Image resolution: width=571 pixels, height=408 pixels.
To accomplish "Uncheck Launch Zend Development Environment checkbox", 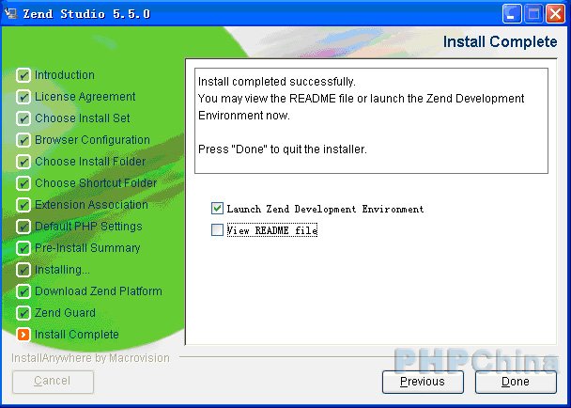I will pos(217,209).
